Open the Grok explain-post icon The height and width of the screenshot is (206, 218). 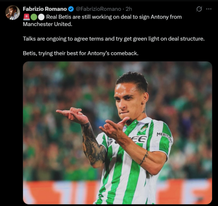tap(199, 9)
